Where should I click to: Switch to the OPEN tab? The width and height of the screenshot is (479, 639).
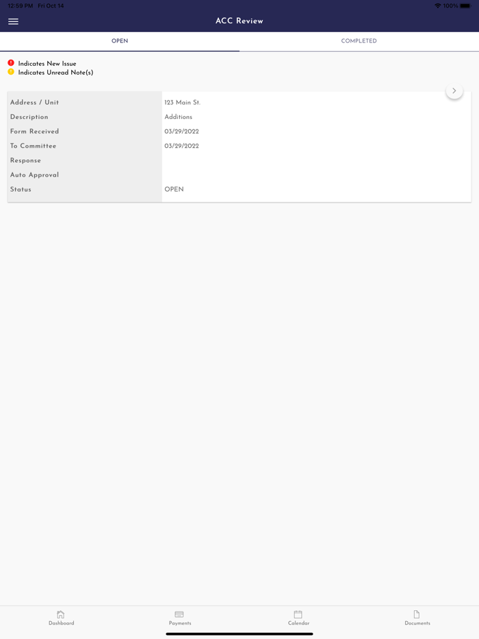[x=120, y=41]
